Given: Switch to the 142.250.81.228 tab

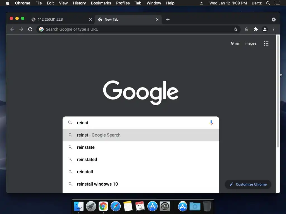Looking at the screenshot, I should (x=61, y=20).
